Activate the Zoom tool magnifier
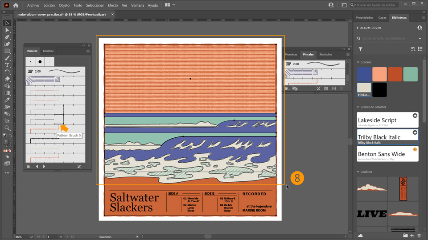Image resolution: width=428 pixels, height=240 pixels. 7,128
